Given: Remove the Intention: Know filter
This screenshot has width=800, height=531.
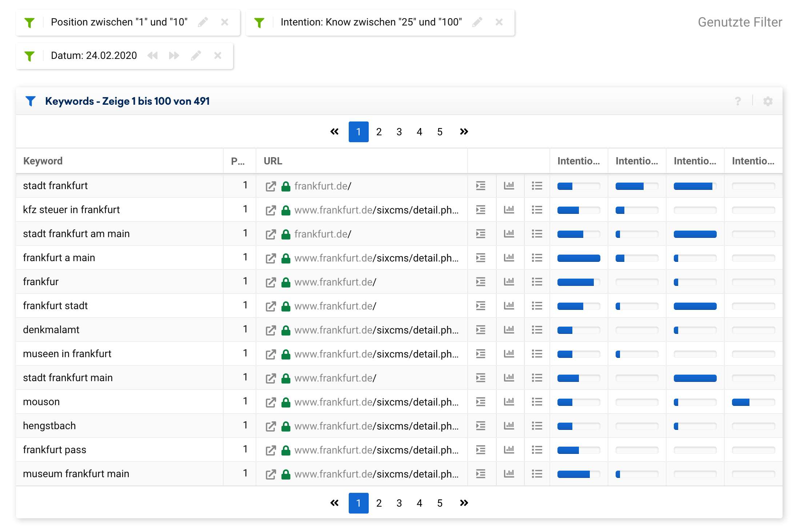Looking at the screenshot, I should 499,22.
